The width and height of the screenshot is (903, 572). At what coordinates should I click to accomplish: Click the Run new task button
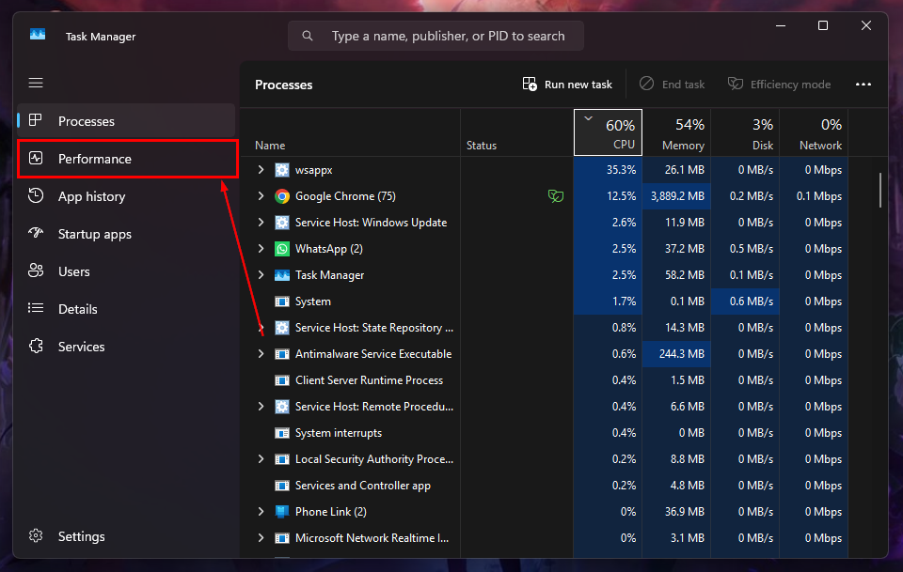pos(566,84)
